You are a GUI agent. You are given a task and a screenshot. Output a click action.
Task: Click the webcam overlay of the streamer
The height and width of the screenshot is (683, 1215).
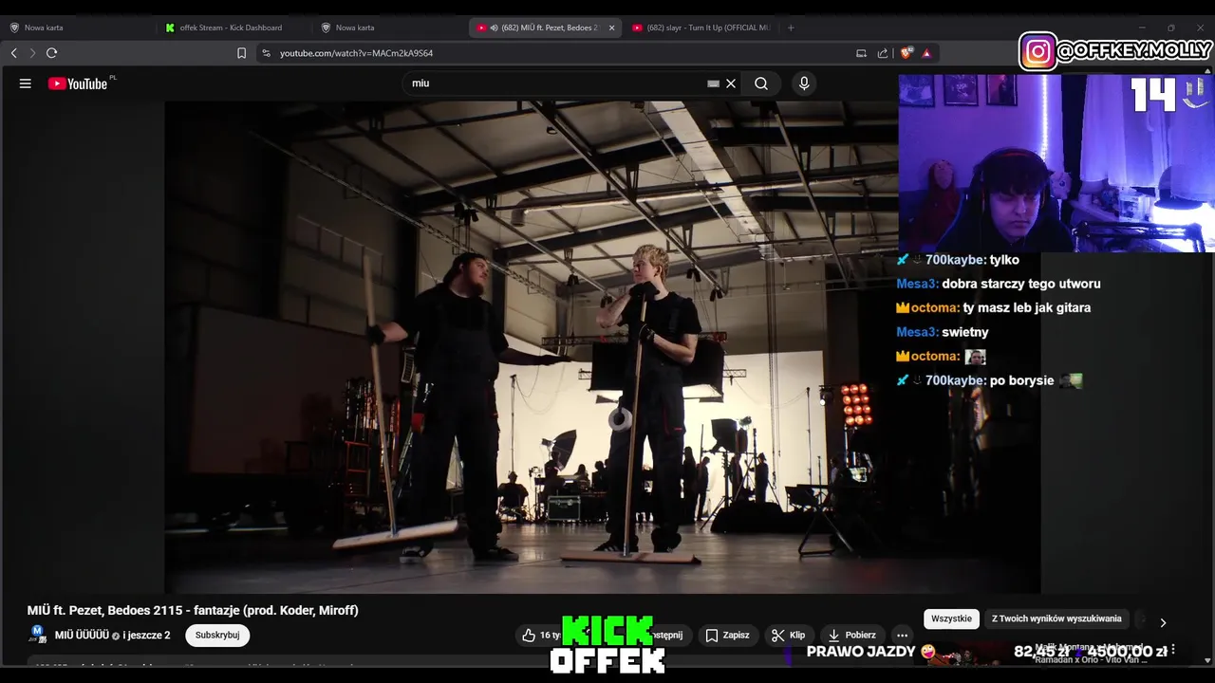1056,162
